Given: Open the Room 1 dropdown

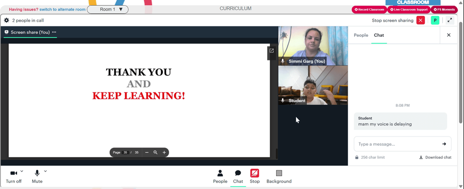Looking at the screenshot, I should [108, 9].
